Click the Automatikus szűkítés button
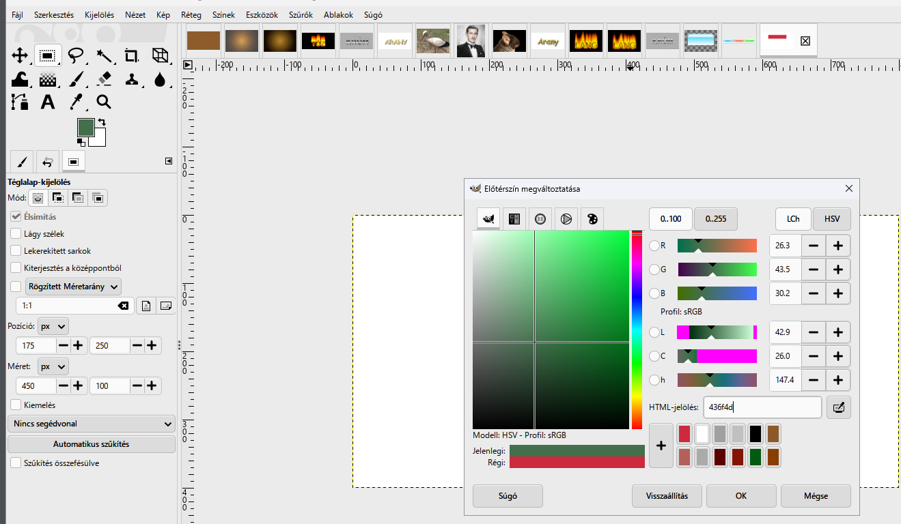The width and height of the screenshot is (901, 524). 92,444
